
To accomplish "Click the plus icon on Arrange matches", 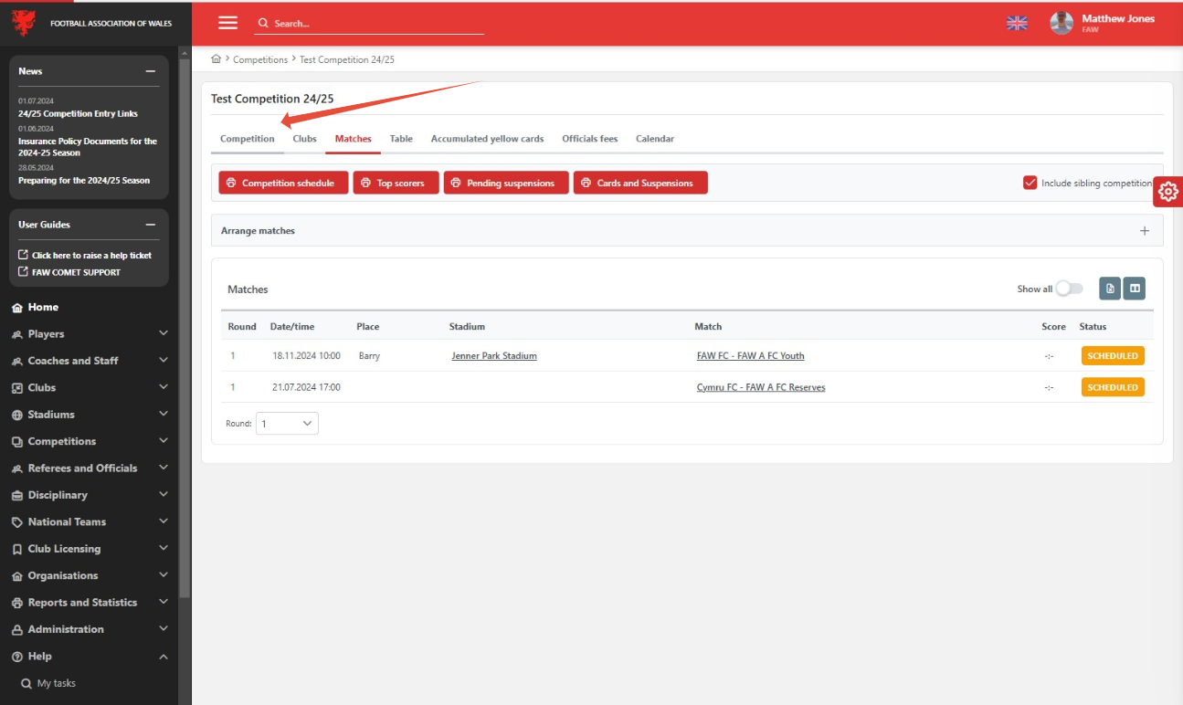I will [1145, 231].
